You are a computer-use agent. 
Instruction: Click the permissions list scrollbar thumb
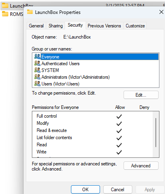(156, 132)
